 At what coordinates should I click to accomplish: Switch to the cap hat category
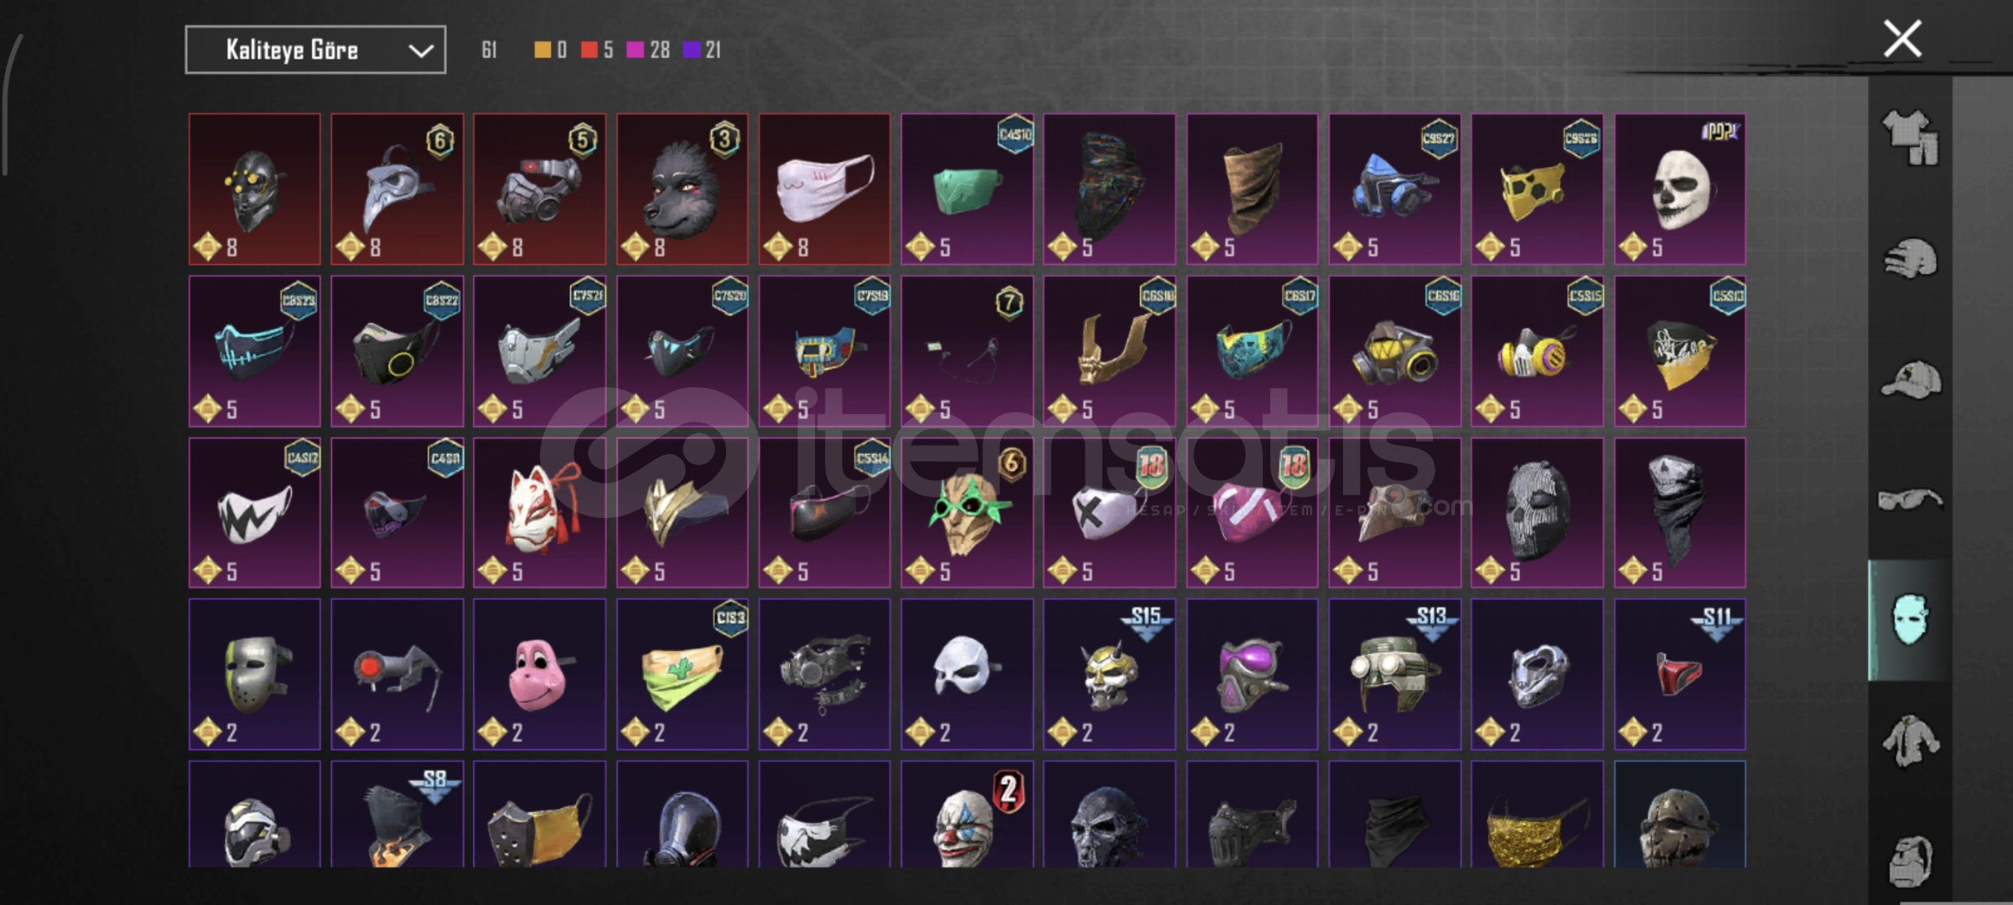1911,379
